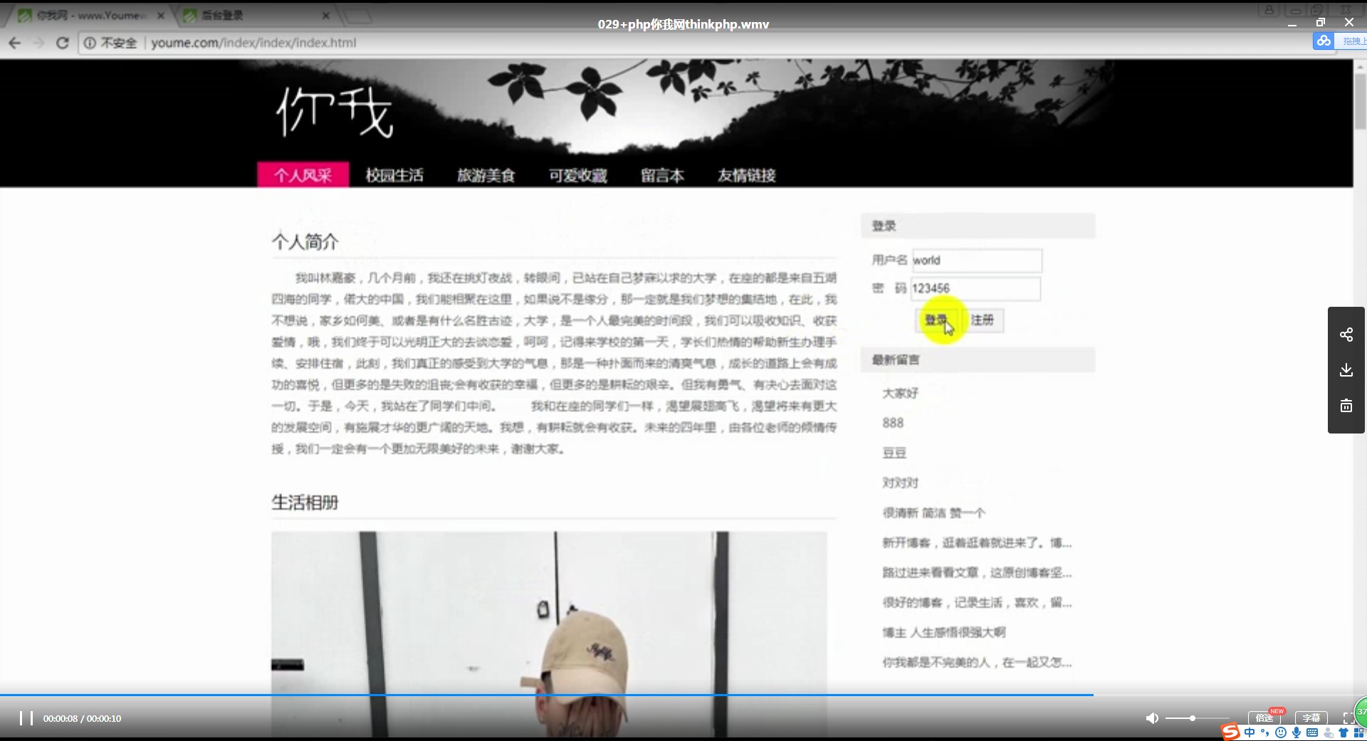Open the 很好的博客 message link

pos(977,602)
